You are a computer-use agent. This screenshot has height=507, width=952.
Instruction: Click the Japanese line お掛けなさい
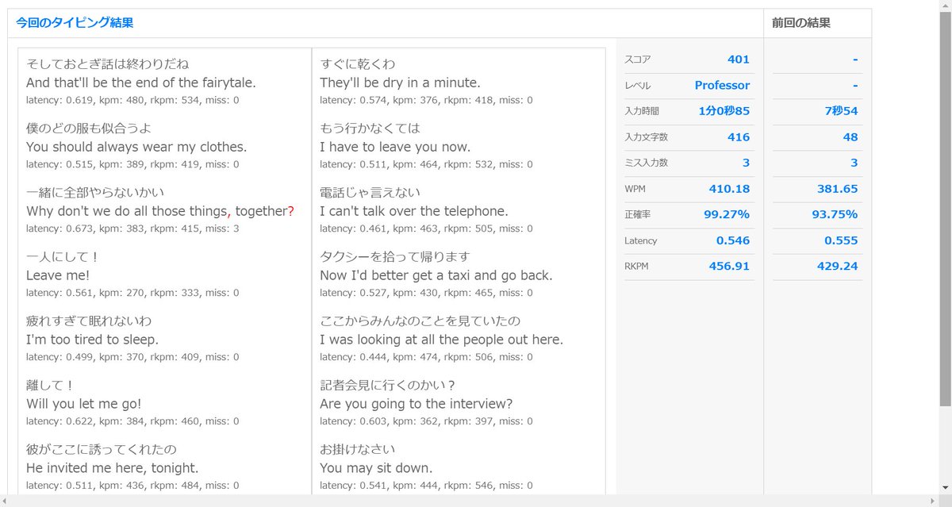pyautogui.click(x=358, y=449)
